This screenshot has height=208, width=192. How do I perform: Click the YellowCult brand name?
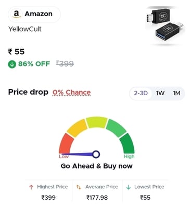pyautogui.click(x=25, y=29)
